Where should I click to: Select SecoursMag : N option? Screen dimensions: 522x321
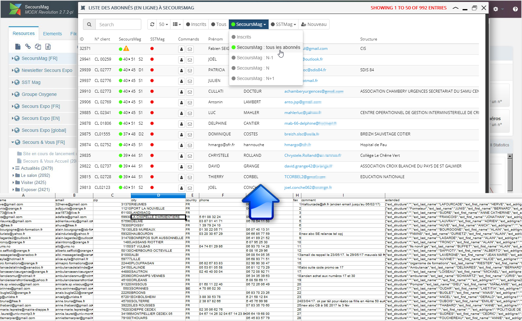tap(266, 68)
